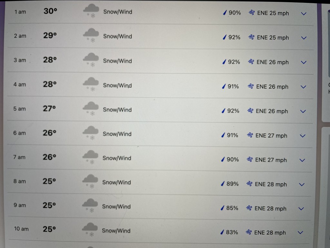The image size is (330, 248).
Task: Open details chevron for 10 am
Action: 301,232
